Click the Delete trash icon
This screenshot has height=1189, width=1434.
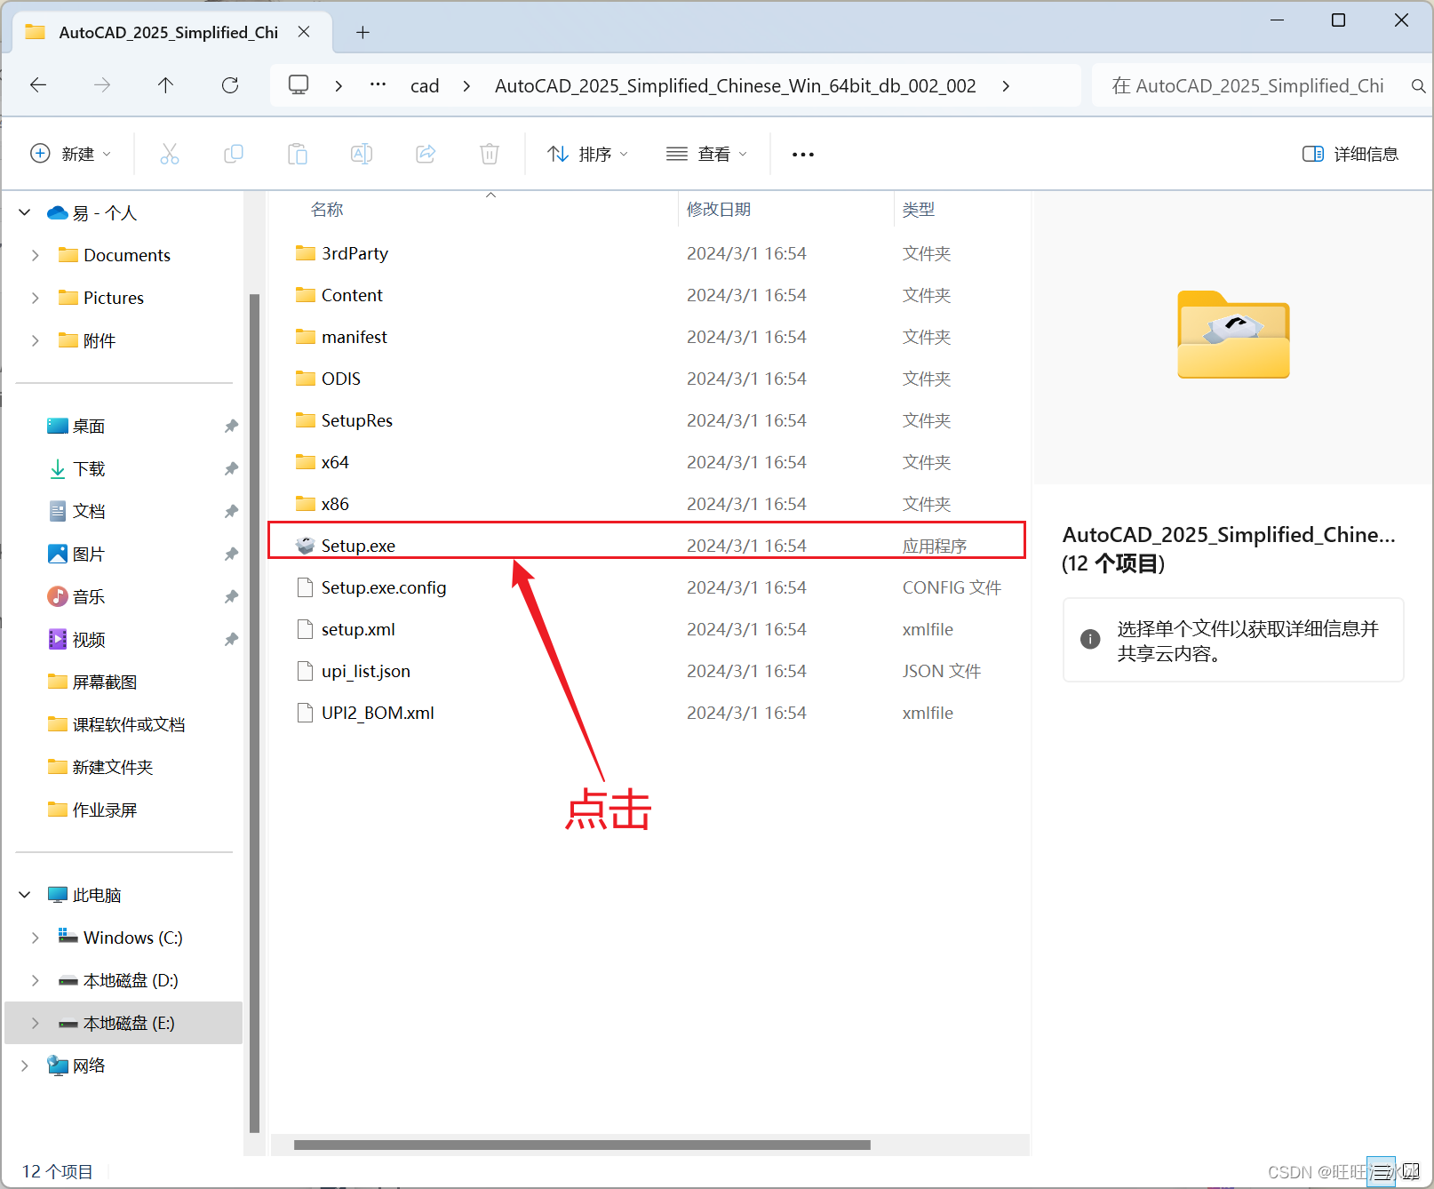coord(490,154)
